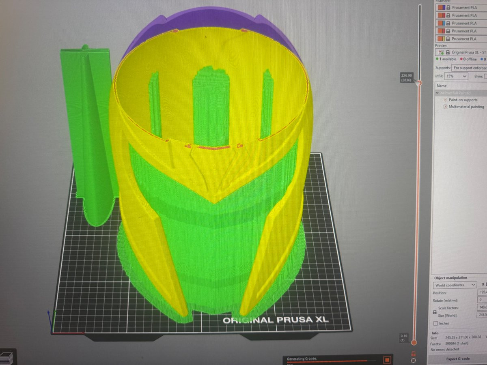Click the lock icon beside Original Prusa XL
Image resolution: width=487 pixels, height=365 pixels.
coord(448,52)
